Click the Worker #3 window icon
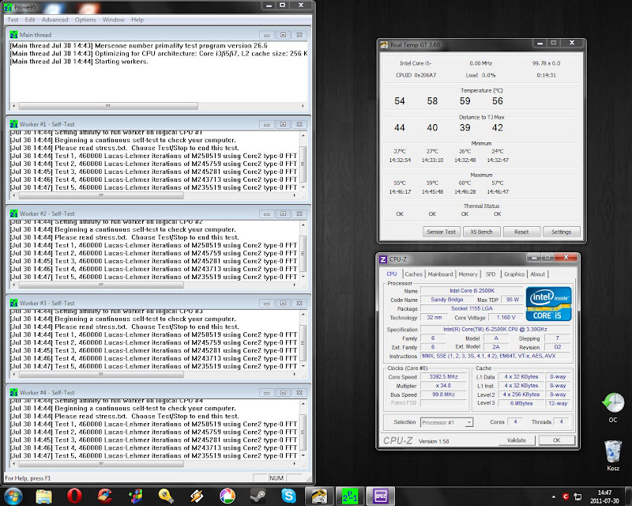Image resolution: width=632 pixels, height=506 pixels. (x=13, y=303)
